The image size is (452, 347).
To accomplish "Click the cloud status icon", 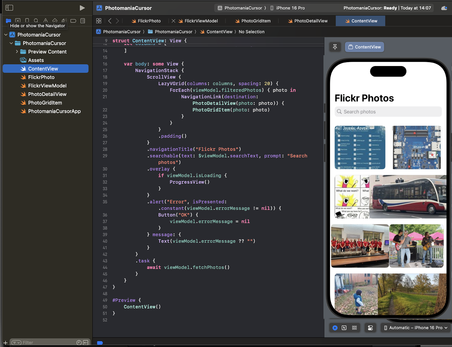I will [444, 8].
